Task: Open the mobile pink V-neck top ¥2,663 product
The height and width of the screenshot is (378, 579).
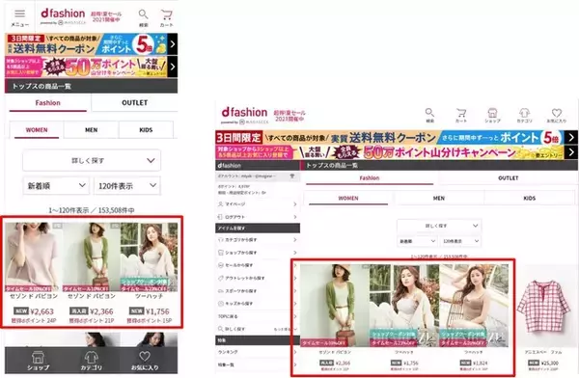Action: tap(34, 273)
